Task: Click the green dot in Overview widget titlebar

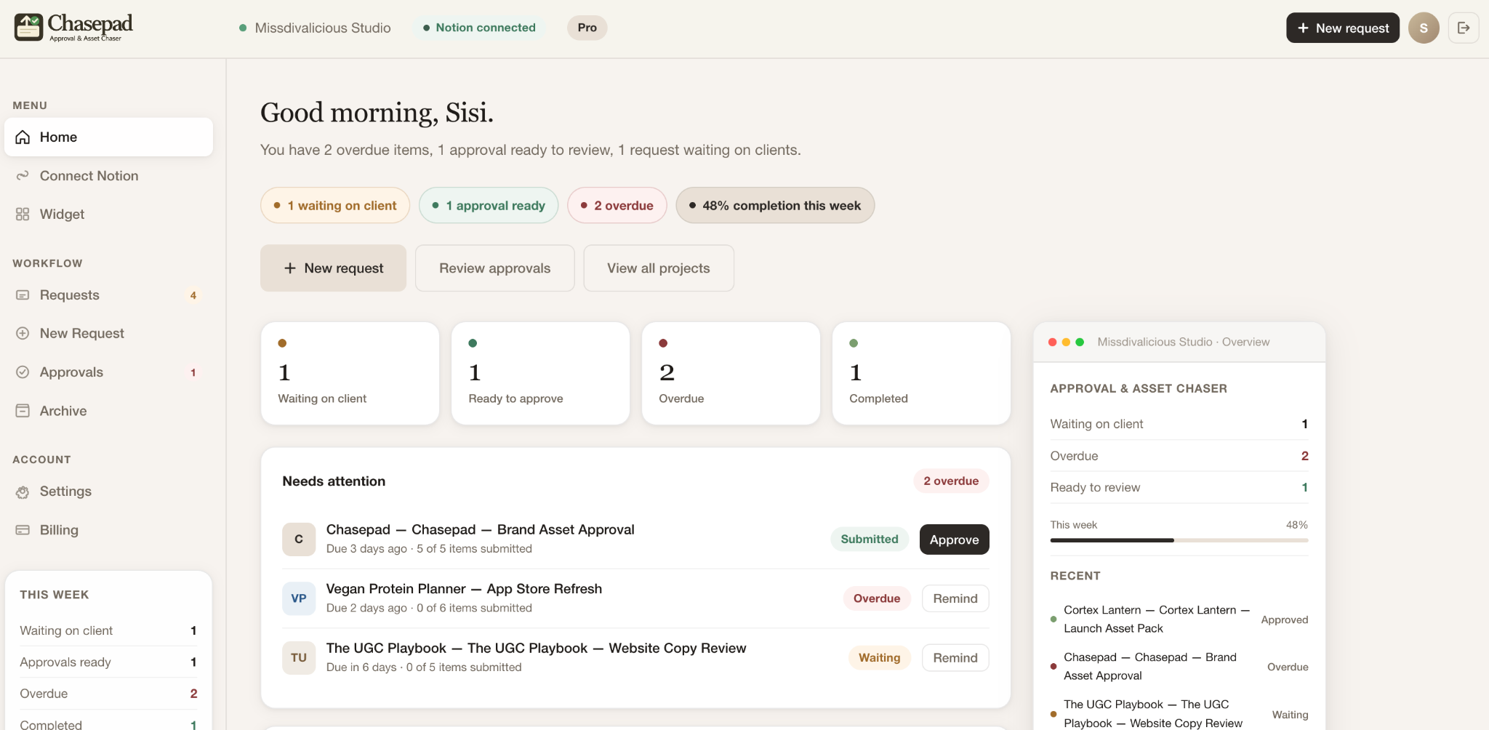Action: coord(1080,342)
